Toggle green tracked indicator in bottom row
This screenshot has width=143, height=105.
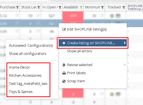[x=112, y=94]
